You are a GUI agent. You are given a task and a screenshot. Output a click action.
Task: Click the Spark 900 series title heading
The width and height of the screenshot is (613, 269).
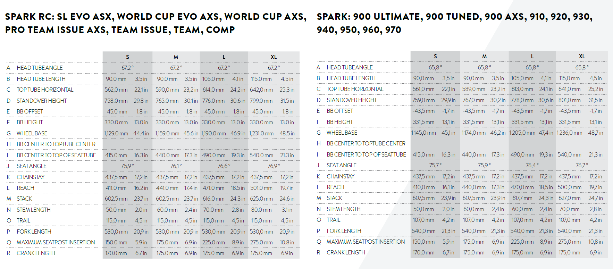click(x=454, y=23)
